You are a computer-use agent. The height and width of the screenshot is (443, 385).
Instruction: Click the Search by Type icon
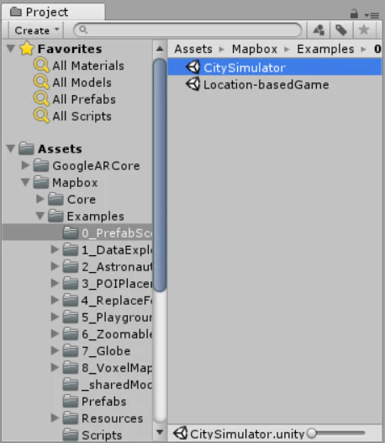point(319,30)
